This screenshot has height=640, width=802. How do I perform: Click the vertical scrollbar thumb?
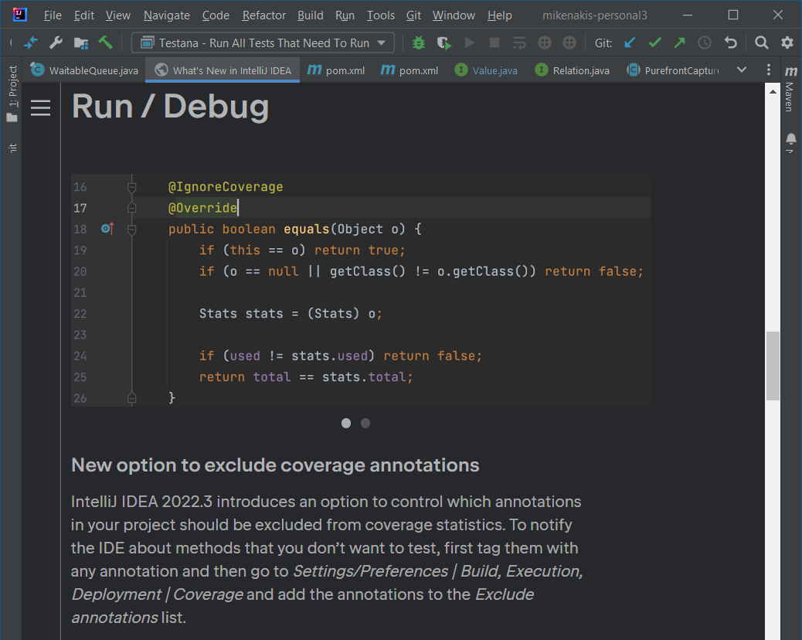coord(772,366)
